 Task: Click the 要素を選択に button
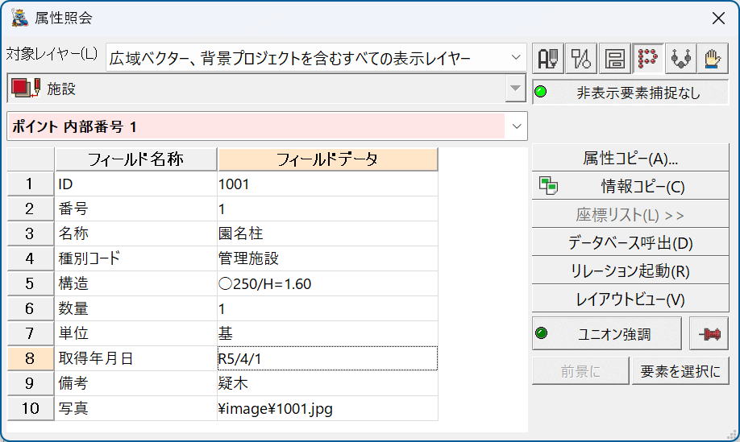point(680,371)
